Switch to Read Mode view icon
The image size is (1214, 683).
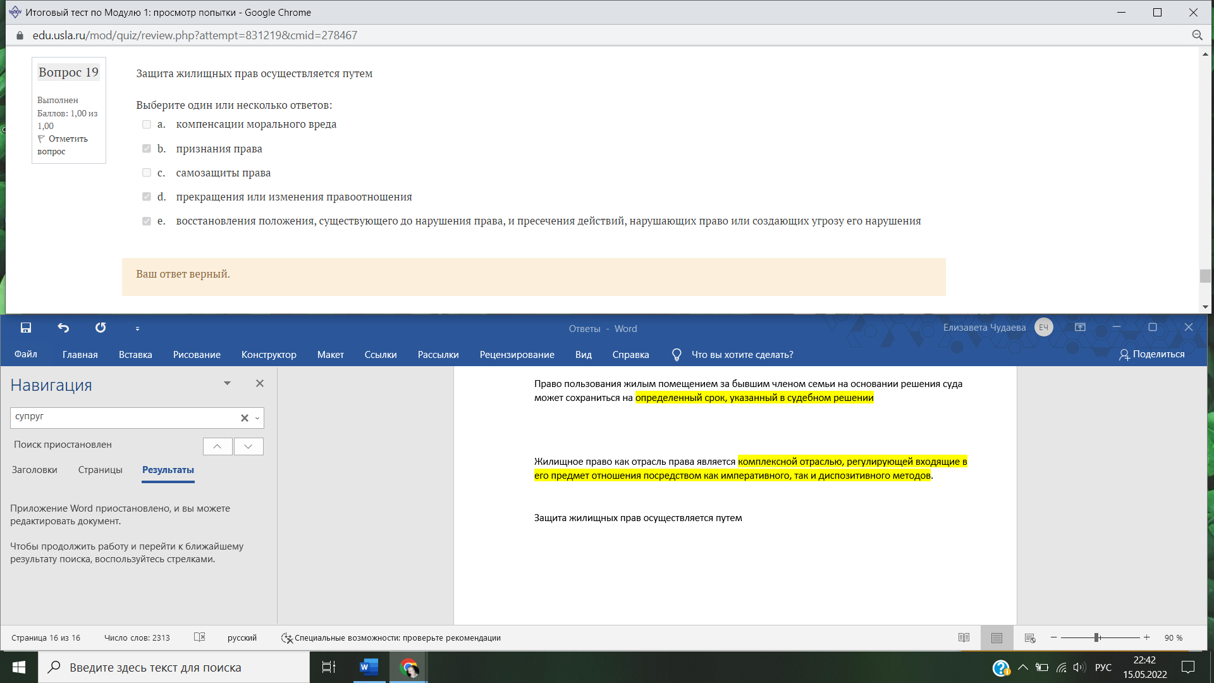tap(964, 637)
